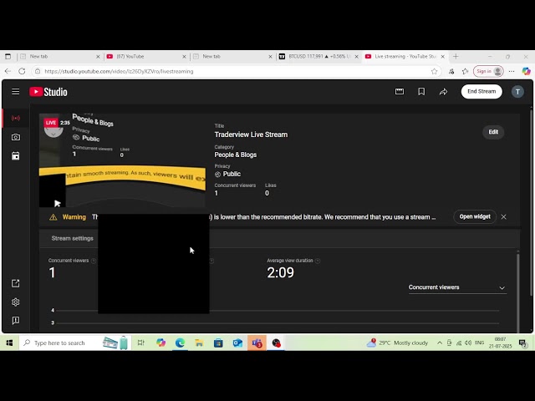Open Settings gear in Studio sidebar
535x401 pixels.
coord(16,302)
